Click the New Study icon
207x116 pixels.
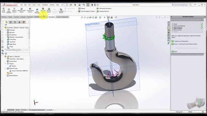pos(4,10)
